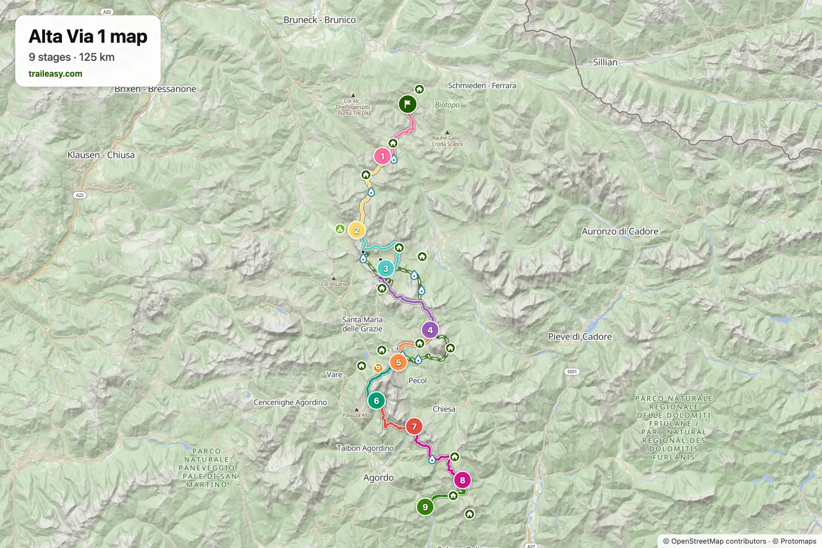The height and width of the screenshot is (548, 822).
Task: Click the Chiesa village label
Action: tap(444, 409)
